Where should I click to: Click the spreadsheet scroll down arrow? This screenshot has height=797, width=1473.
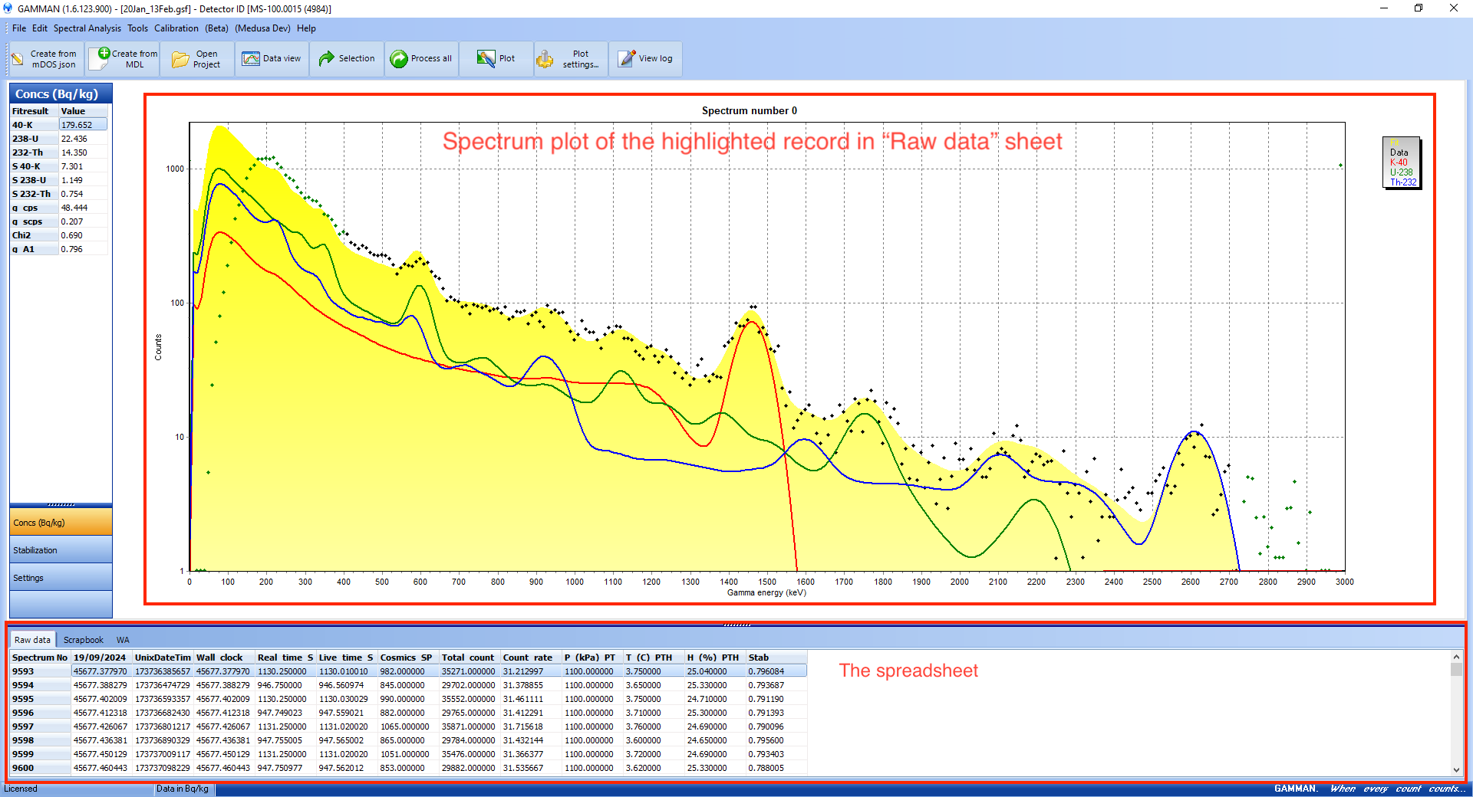1456,769
